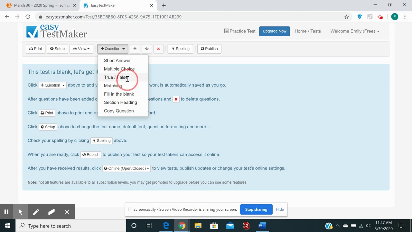Select Fill in the blank option

point(123,94)
